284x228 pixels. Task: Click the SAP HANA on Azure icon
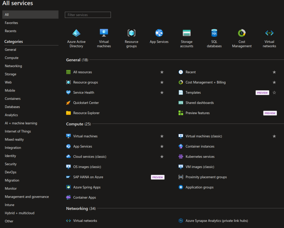pos(69,177)
